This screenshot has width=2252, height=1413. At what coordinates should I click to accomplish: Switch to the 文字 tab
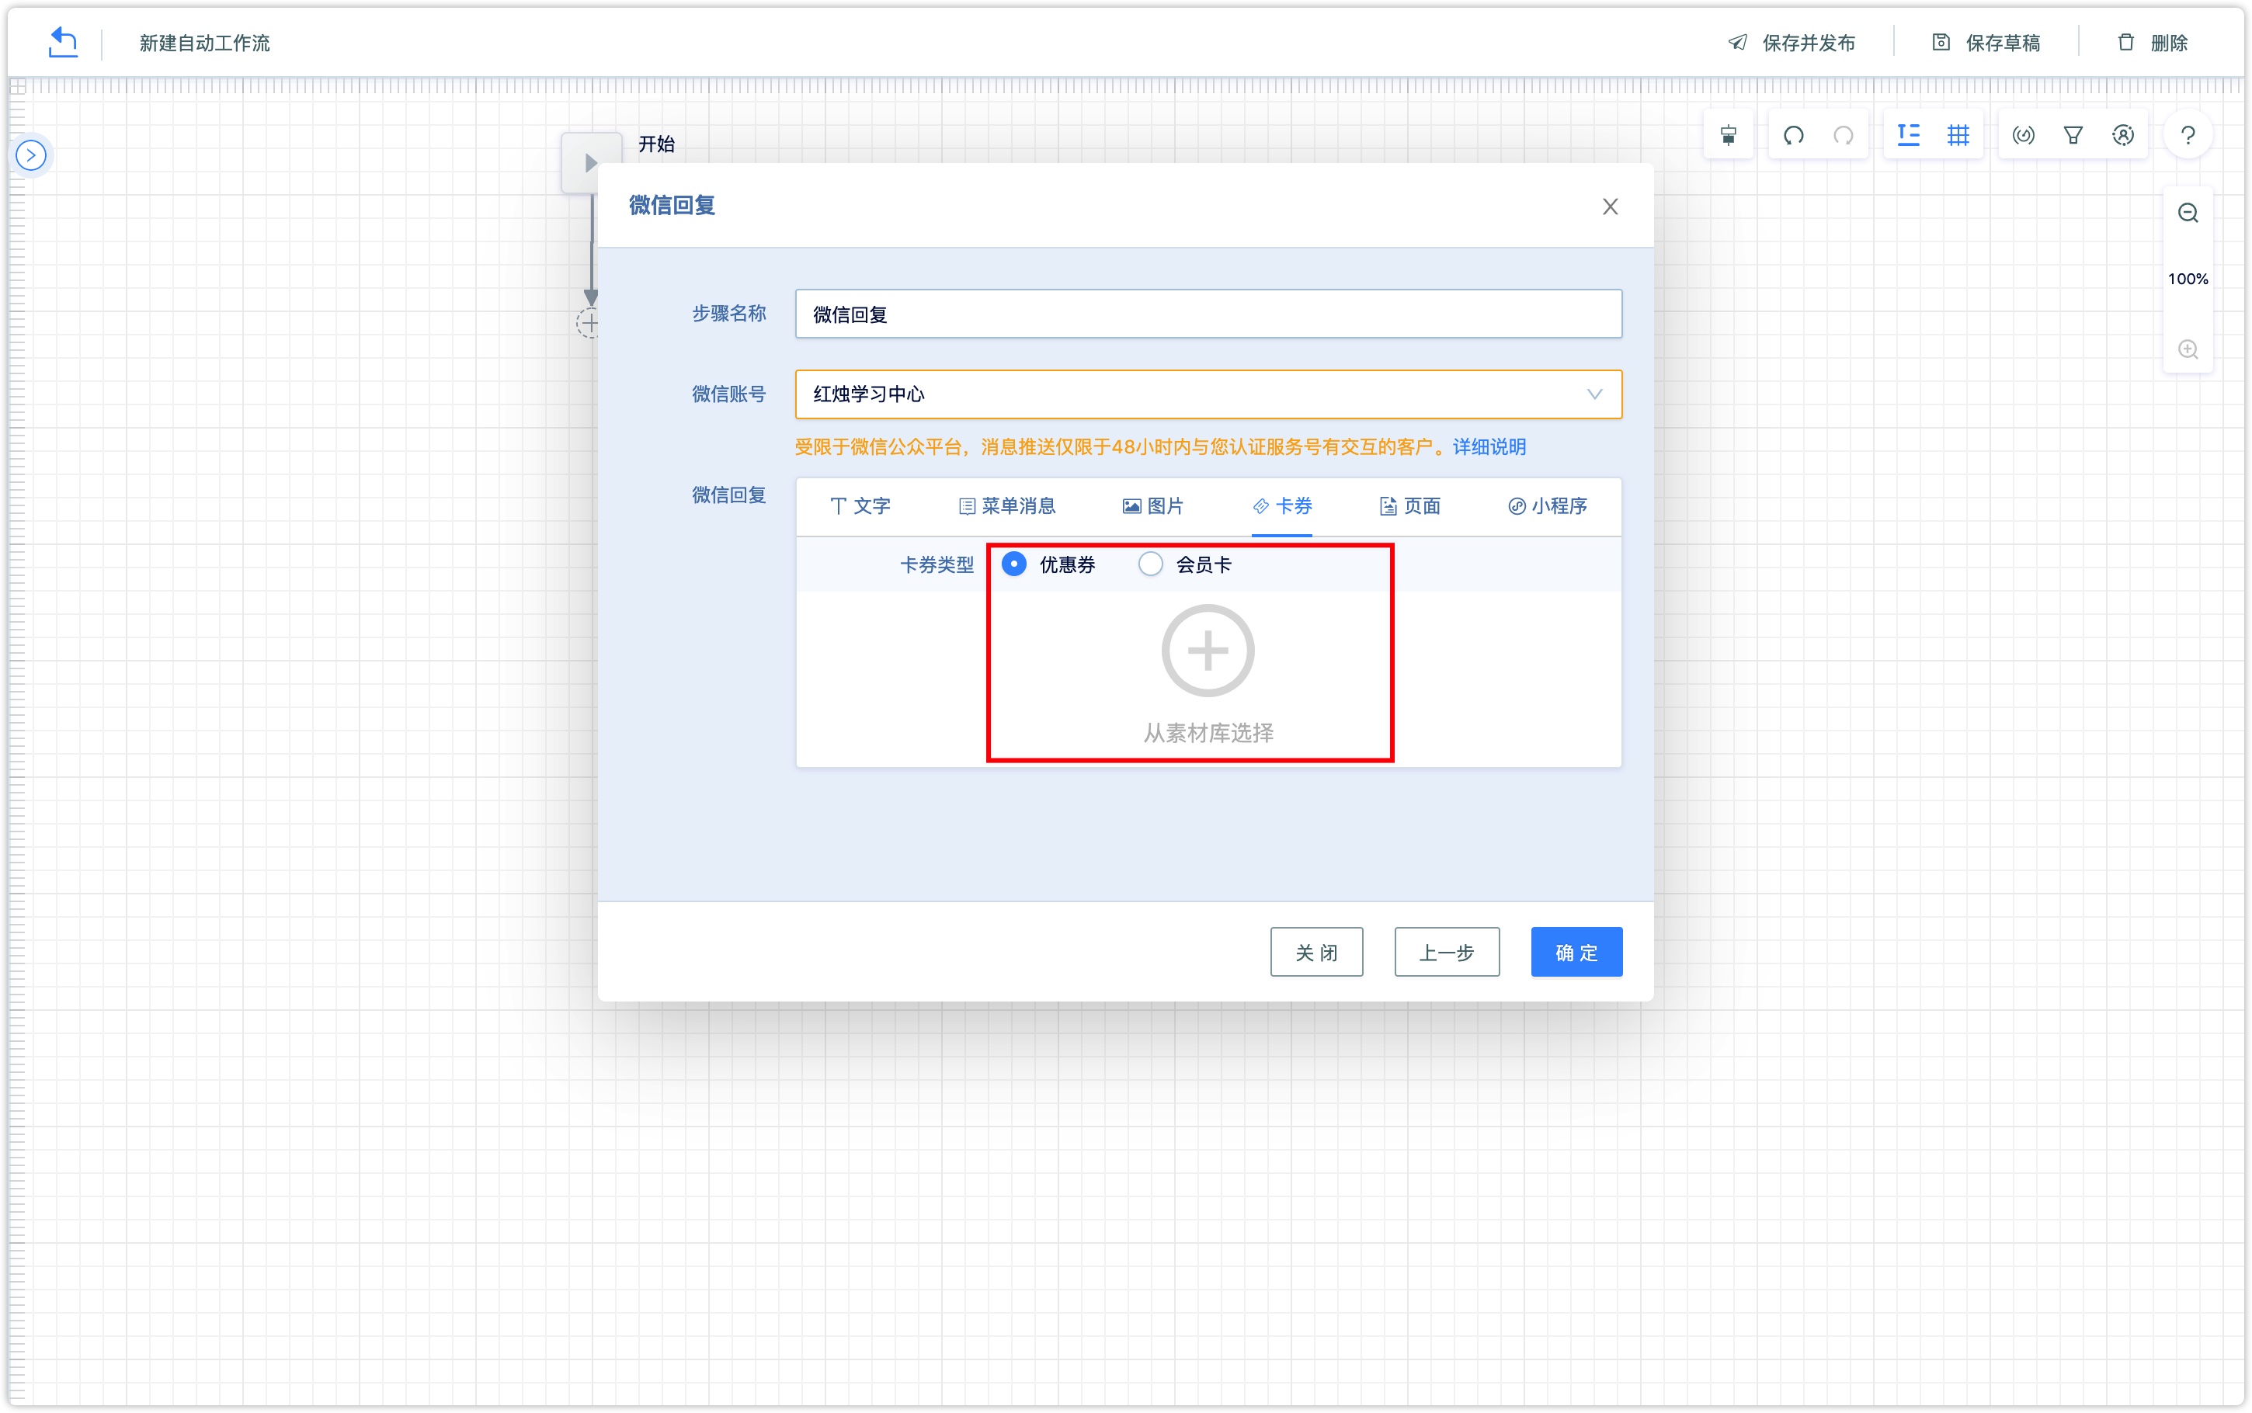(860, 506)
